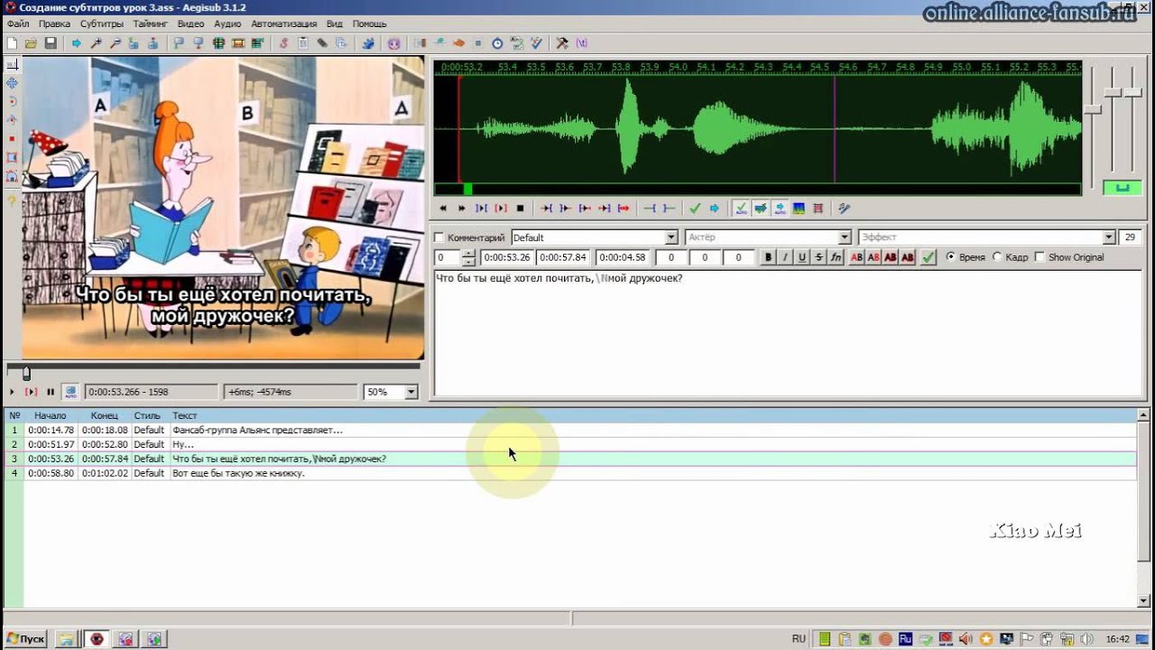
Task: Open the Properties document icon
Action: click(302, 43)
